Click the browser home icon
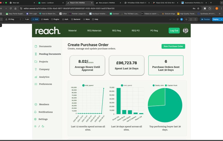The image size is (223, 141). pyautogui.click(x=15, y=8)
